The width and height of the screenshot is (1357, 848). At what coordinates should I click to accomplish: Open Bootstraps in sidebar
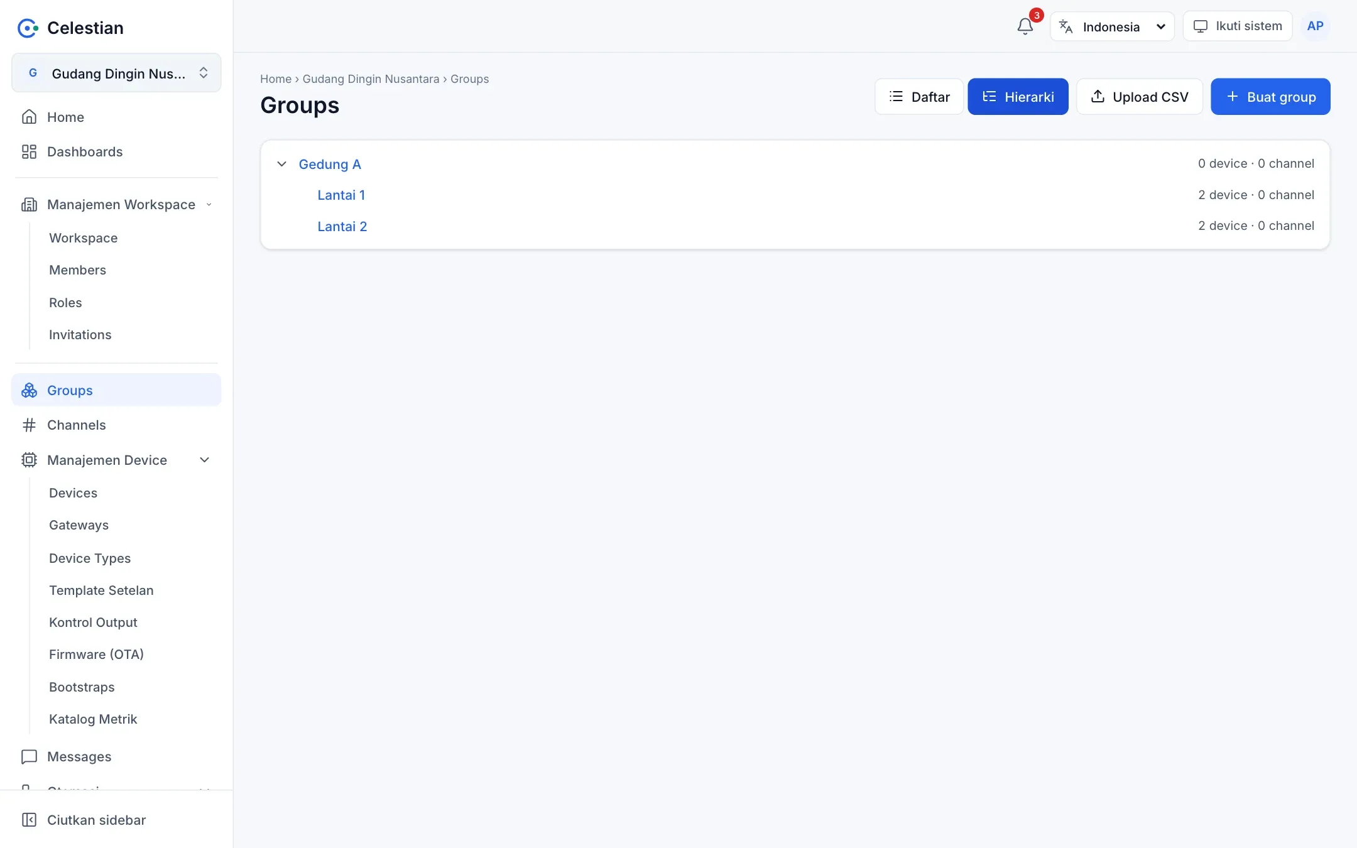pyautogui.click(x=82, y=687)
